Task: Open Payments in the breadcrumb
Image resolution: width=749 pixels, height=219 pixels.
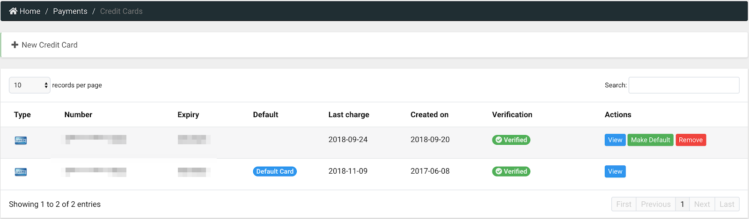Action: click(70, 11)
